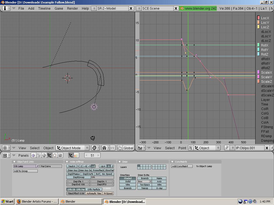Open the File menu
Viewport: 274px width, 205px height.
pyautogui.click(x=21, y=8)
